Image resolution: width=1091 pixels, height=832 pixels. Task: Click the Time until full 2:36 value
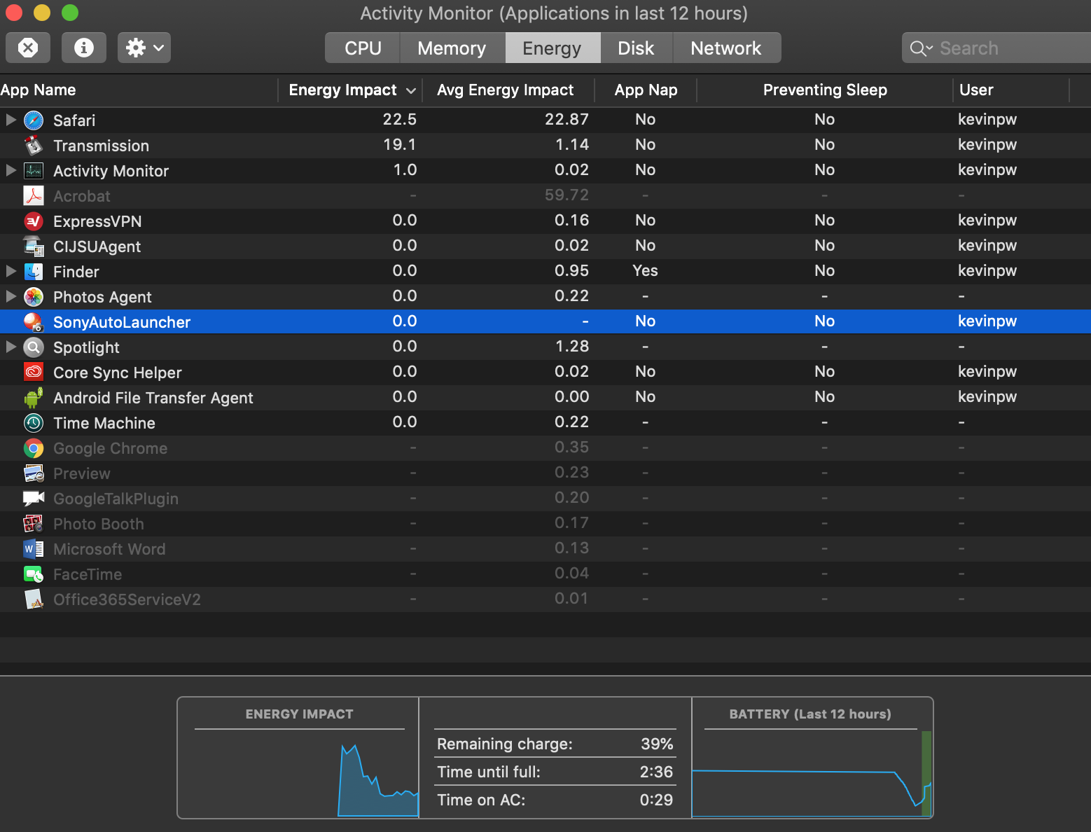656,772
